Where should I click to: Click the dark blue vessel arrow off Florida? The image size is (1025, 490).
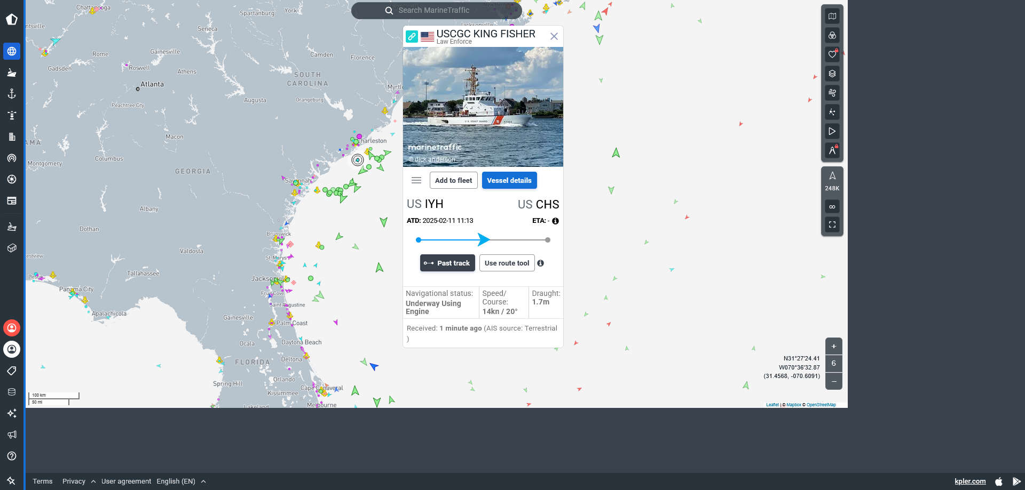(374, 366)
